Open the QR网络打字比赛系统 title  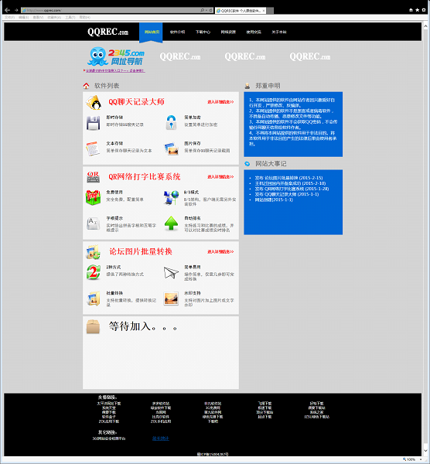point(145,176)
